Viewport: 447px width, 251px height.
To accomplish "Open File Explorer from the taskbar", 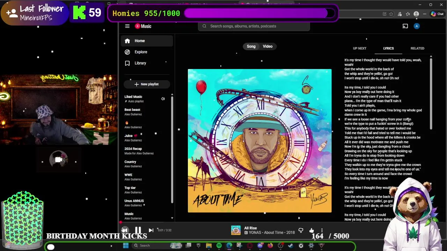I will click(x=208, y=245).
